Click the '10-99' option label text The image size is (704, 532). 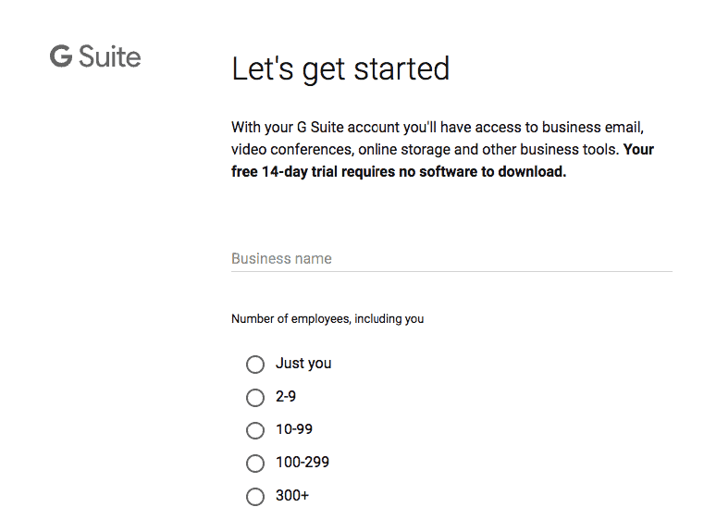click(x=294, y=429)
